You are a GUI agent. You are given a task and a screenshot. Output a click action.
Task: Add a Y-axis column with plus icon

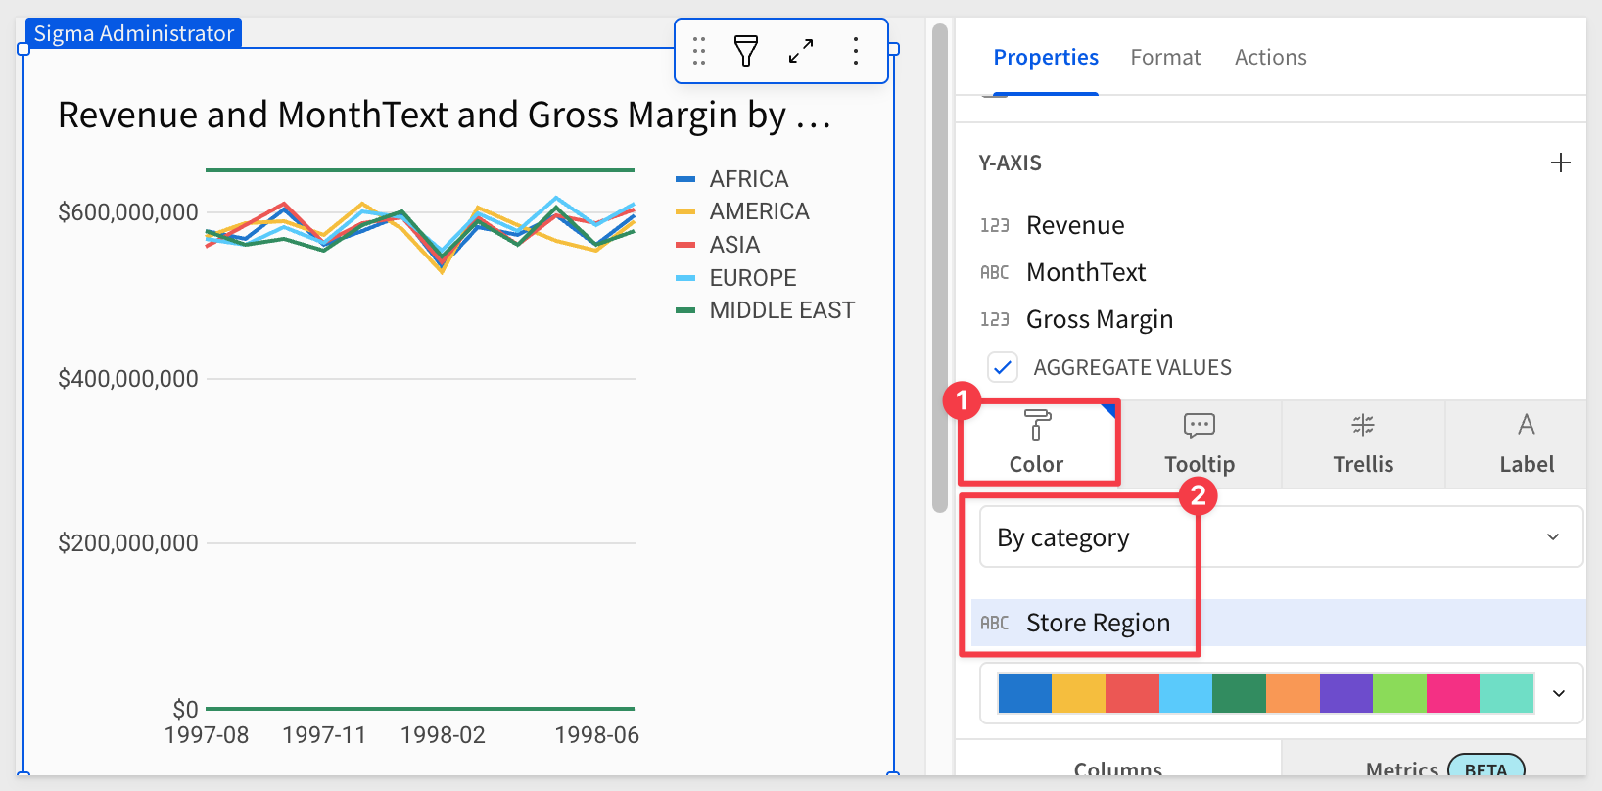pos(1561,163)
